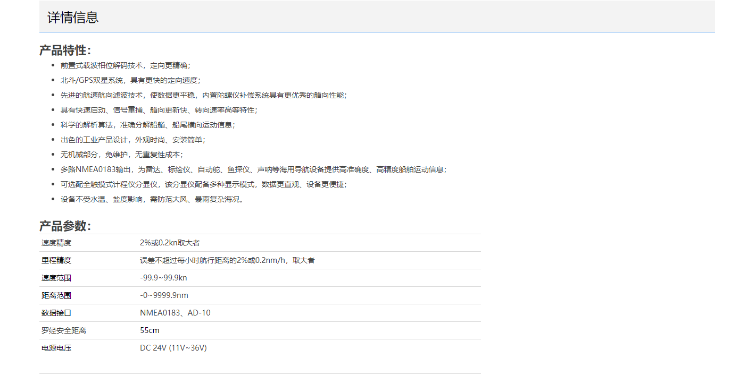
Task: Click the 数据接口 table label
Action: click(x=56, y=313)
